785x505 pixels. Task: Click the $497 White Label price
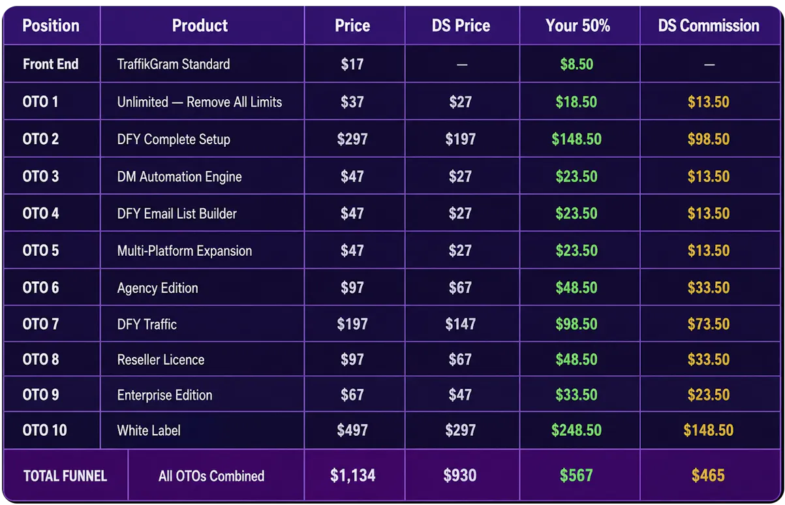click(x=352, y=431)
